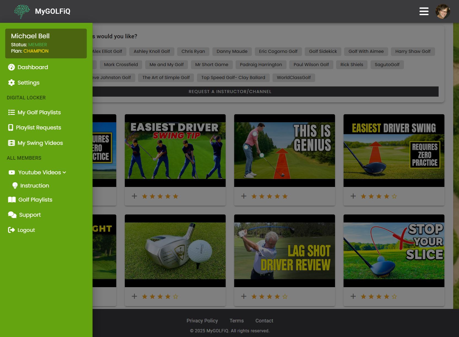
Task: Select the Danny Maude channel tag
Action: point(232,51)
